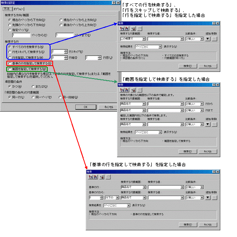The width and height of the screenshot is (237, 237).
Task: Click help ? button of 行から/行まで 検索 dialog
Action: (x=214, y=85)
